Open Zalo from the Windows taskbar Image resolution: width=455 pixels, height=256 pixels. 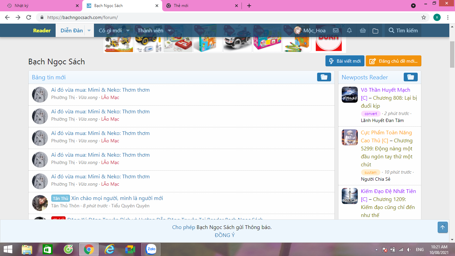pos(151,249)
